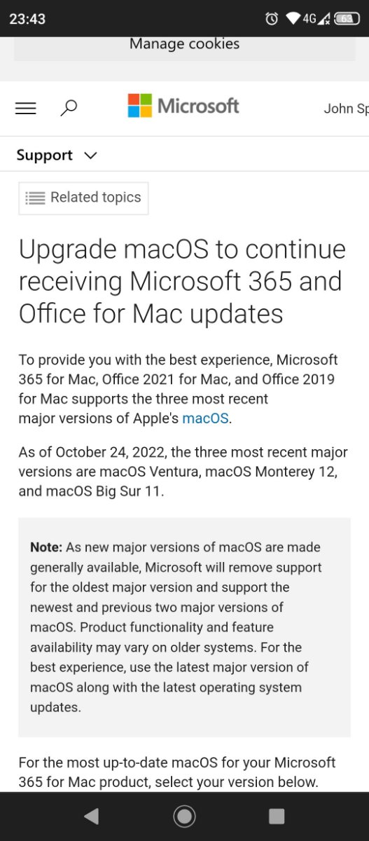Tap the 4G mobile signal indicator
The height and width of the screenshot is (841, 369).
pos(316,19)
